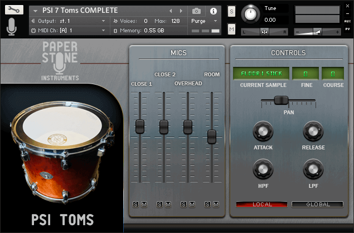The image size is (354, 233).
Task: Solo the Close 1 mic channel
Action: (135, 205)
